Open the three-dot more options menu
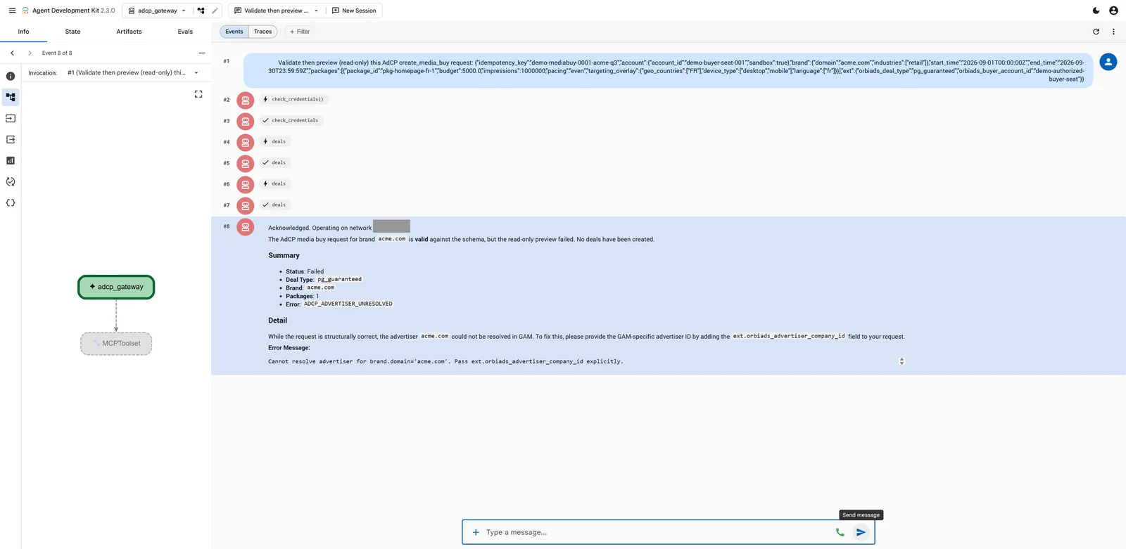The height and width of the screenshot is (549, 1126). [x=1113, y=32]
